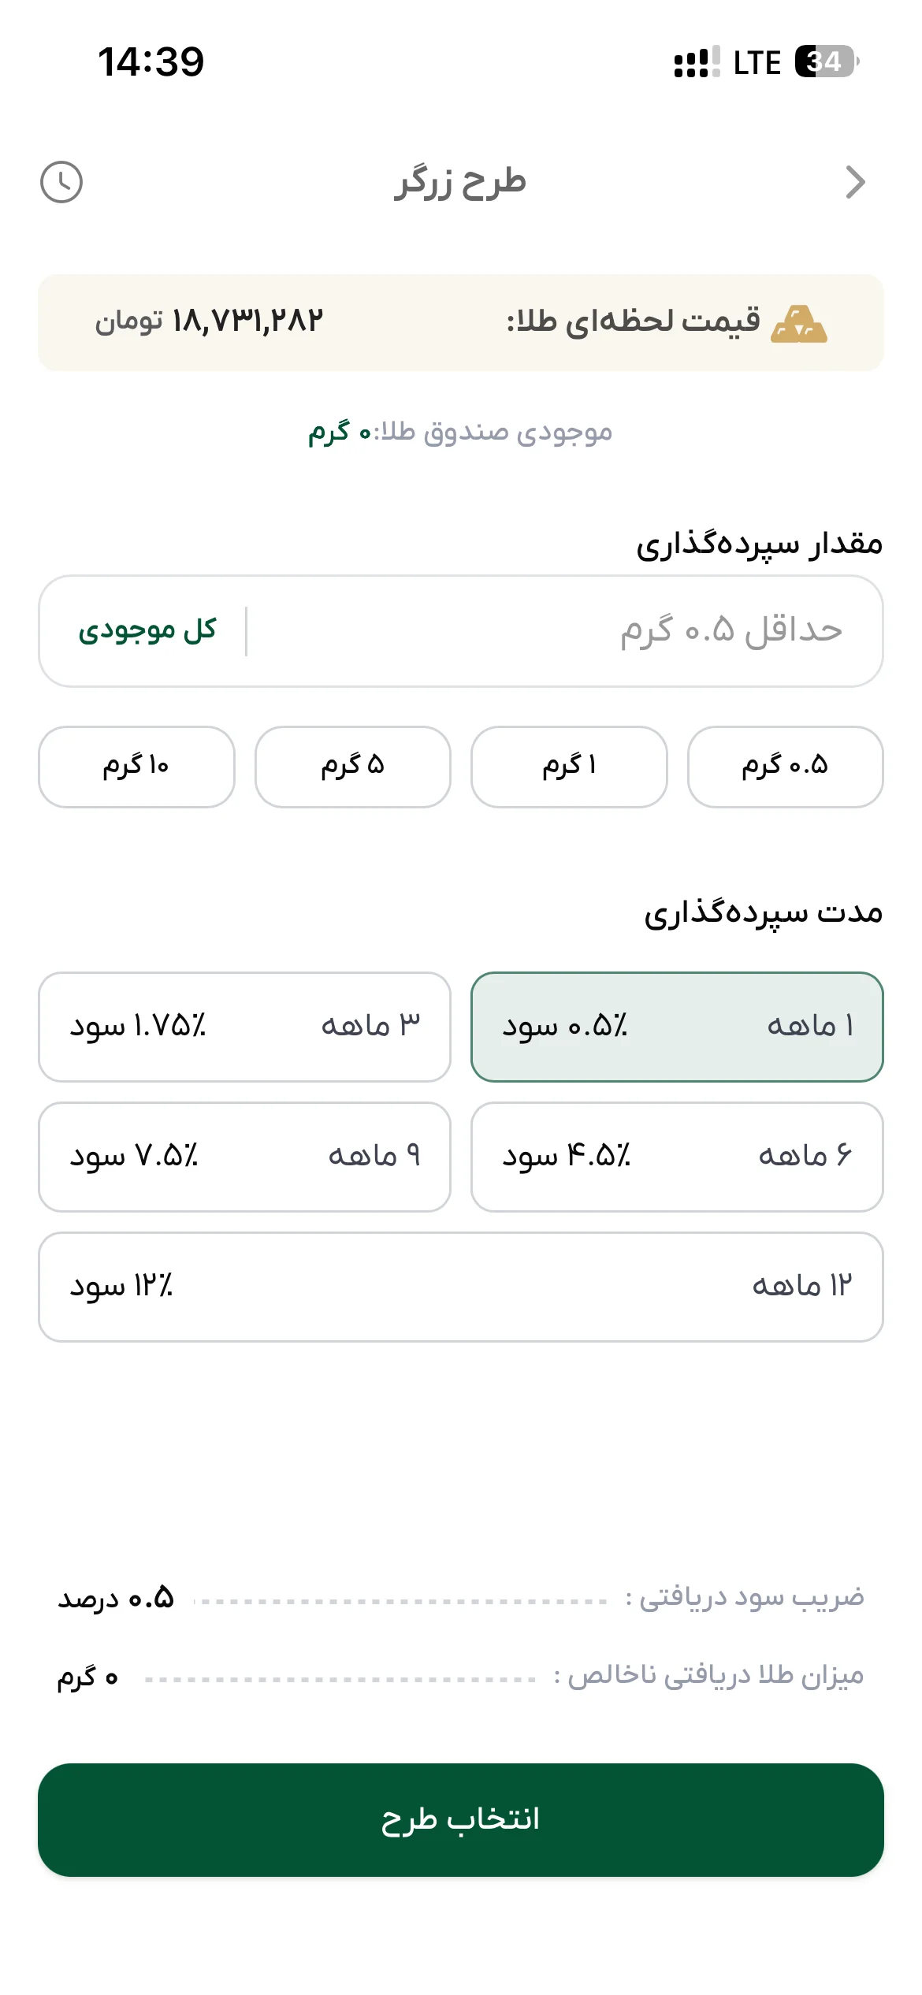Tap the live gold price banner
Viewport: 922px width, 1995px height.
point(461,323)
